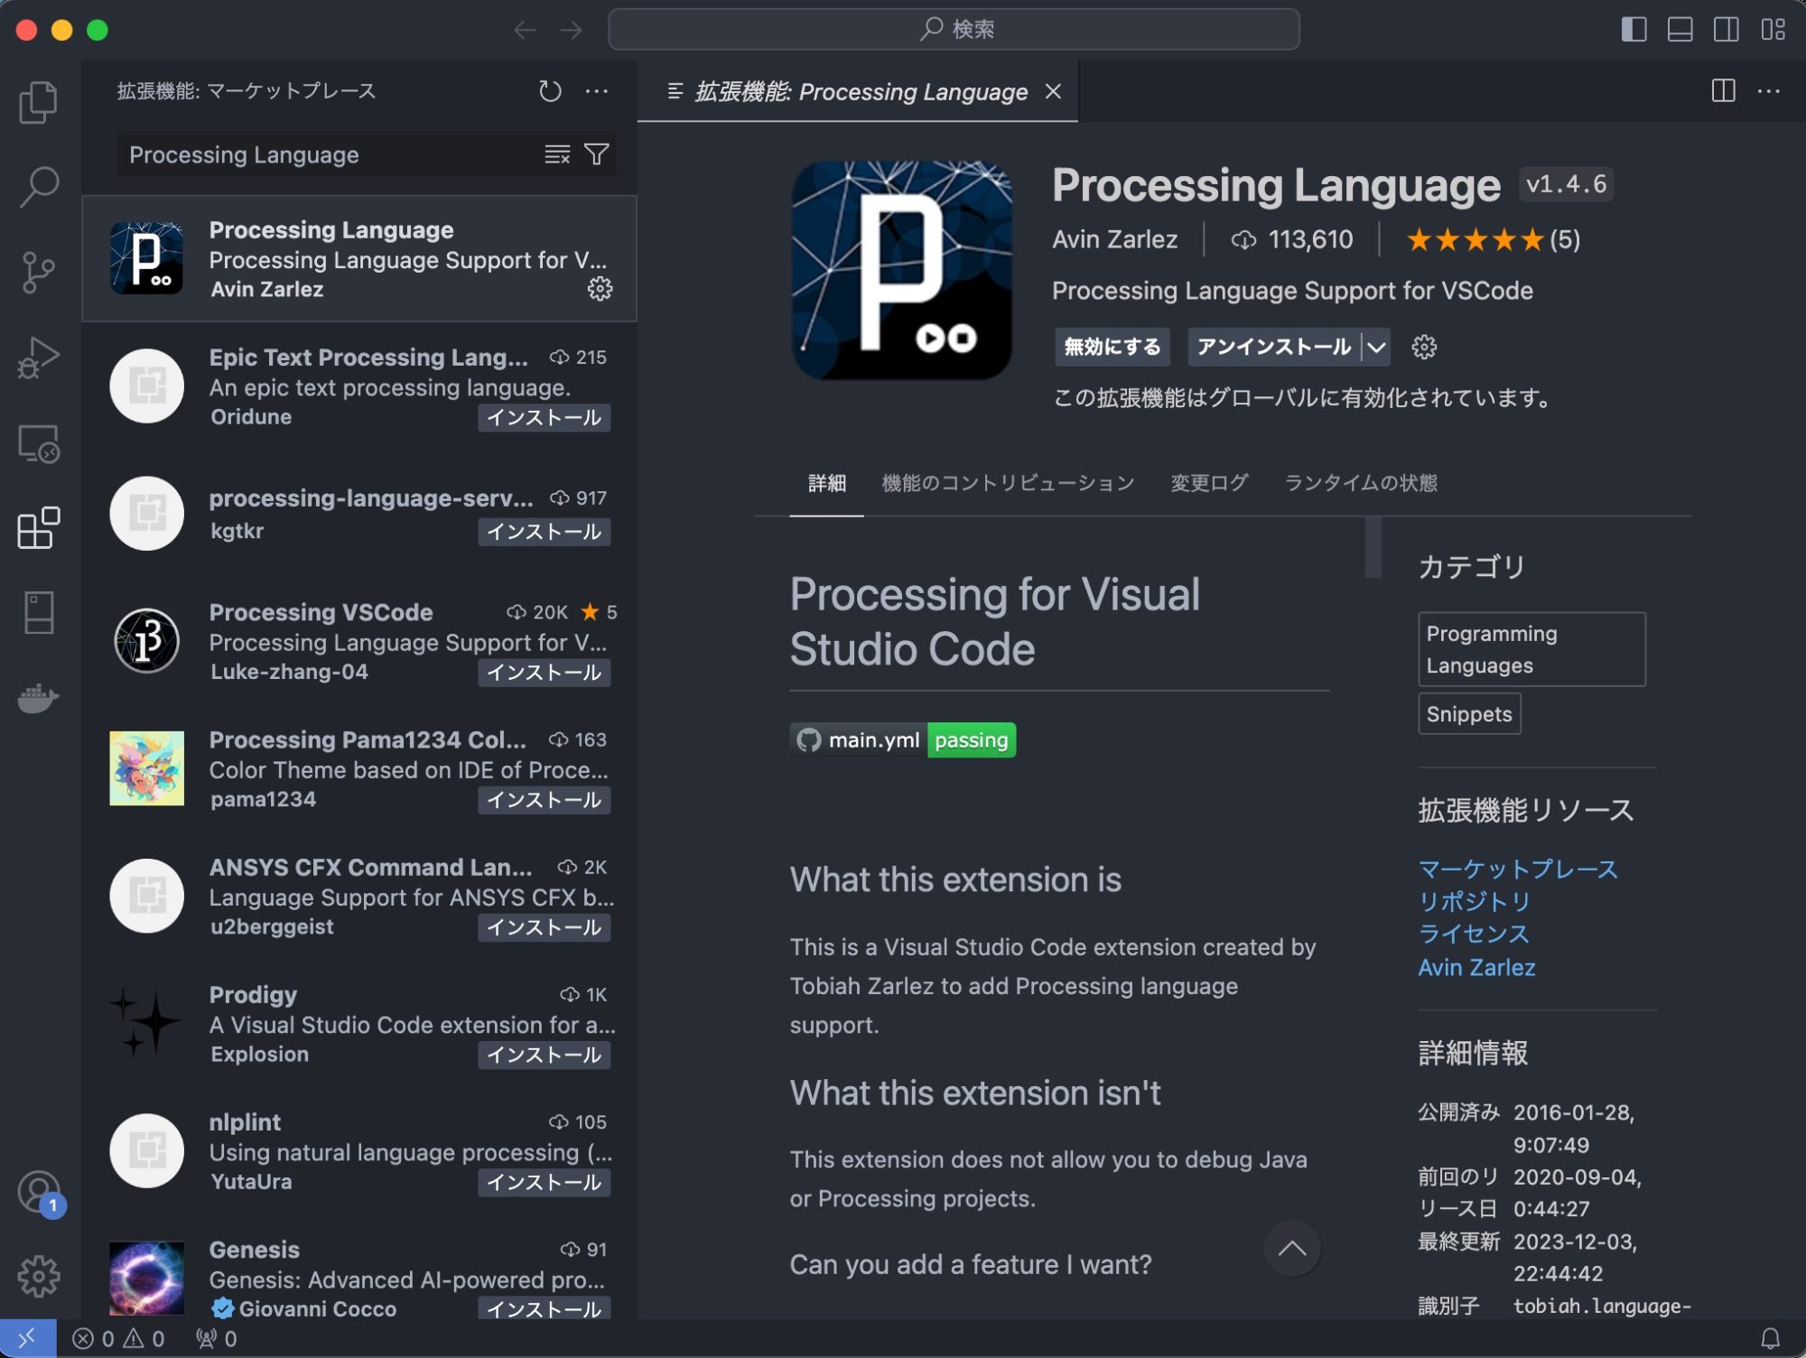Screen dimensions: 1806x1358
Task: Open Views and More Actions menu
Action: 596,91
